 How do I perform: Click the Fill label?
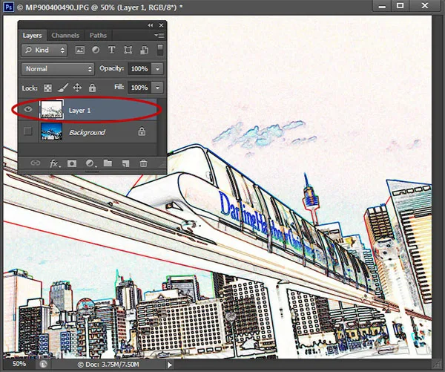tap(119, 87)
